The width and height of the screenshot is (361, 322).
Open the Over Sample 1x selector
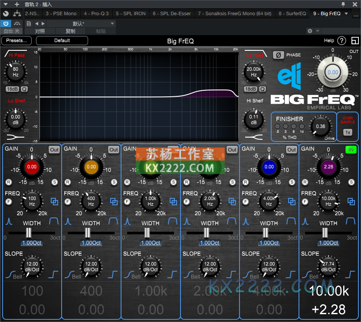click(348, 132)
